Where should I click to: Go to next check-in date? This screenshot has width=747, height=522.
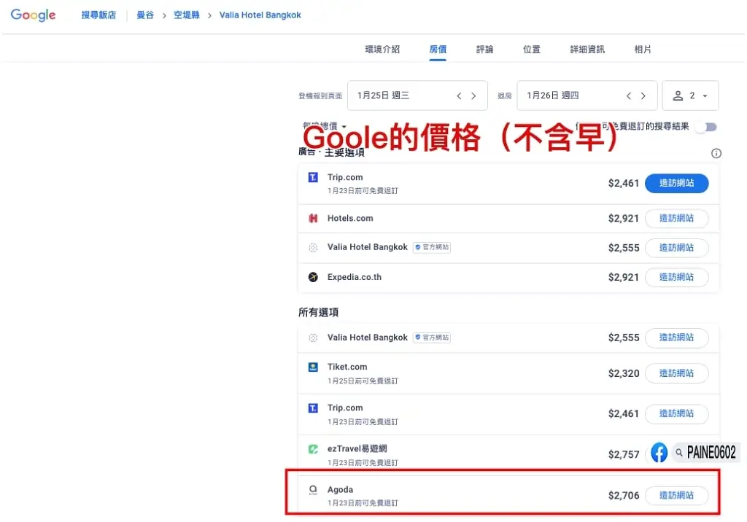tap(473, 96)
